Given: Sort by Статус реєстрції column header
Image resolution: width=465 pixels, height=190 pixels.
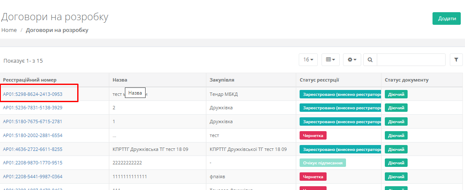Looking at the screenshot, I should (319, 80).
